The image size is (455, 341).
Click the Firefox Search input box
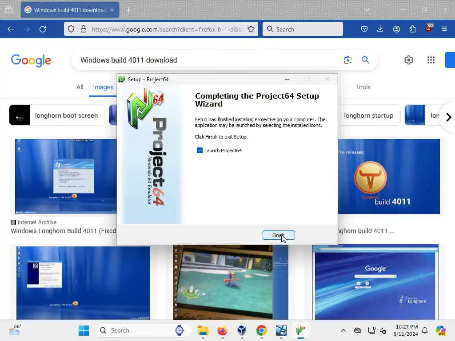(x=303, y=29)
